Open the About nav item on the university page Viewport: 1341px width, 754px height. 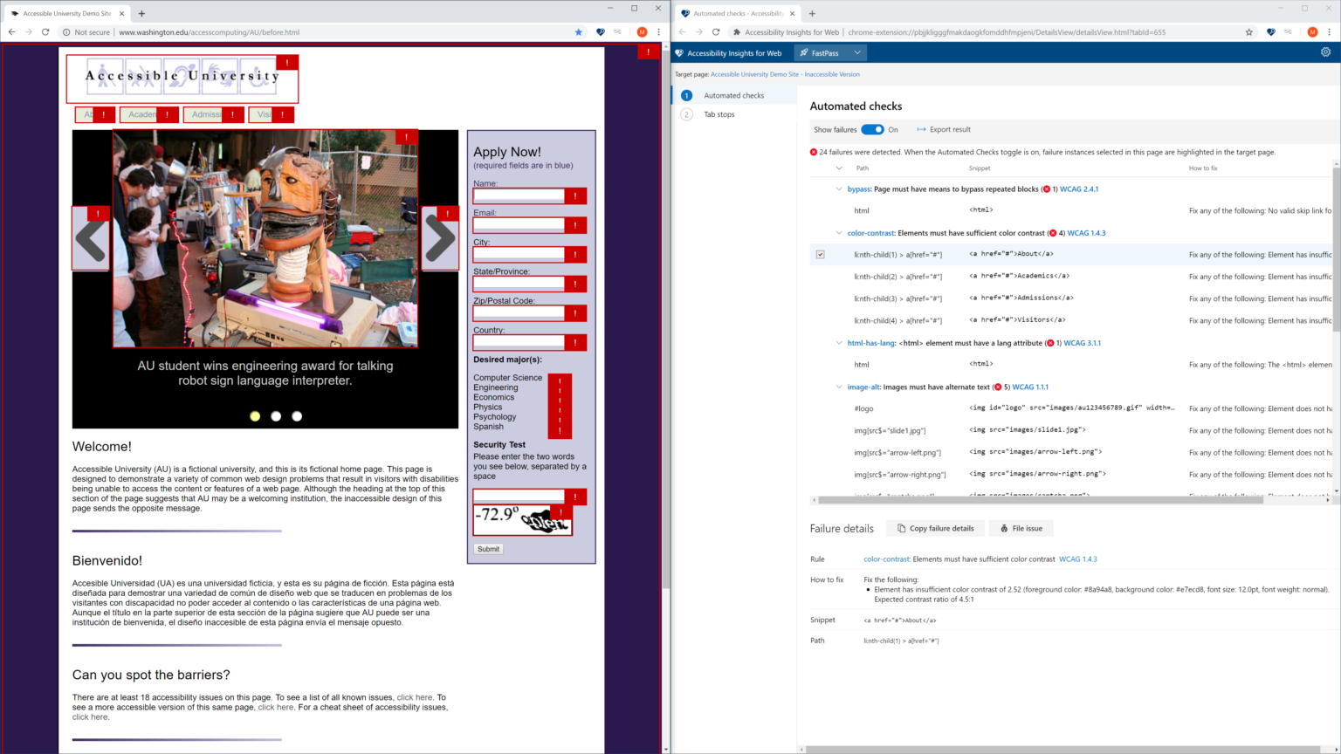95,114
